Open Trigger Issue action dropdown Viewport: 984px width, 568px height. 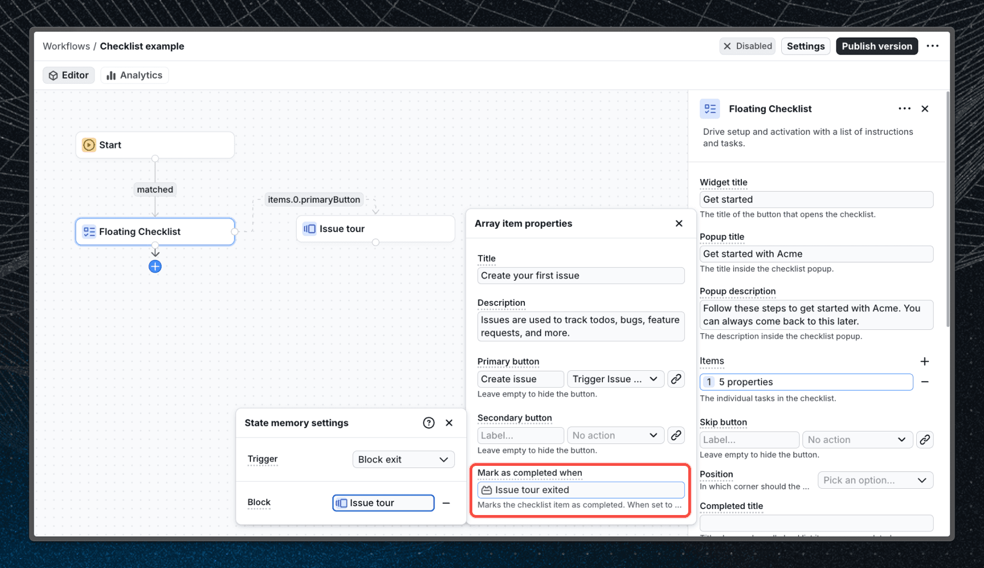click(616, 379)
